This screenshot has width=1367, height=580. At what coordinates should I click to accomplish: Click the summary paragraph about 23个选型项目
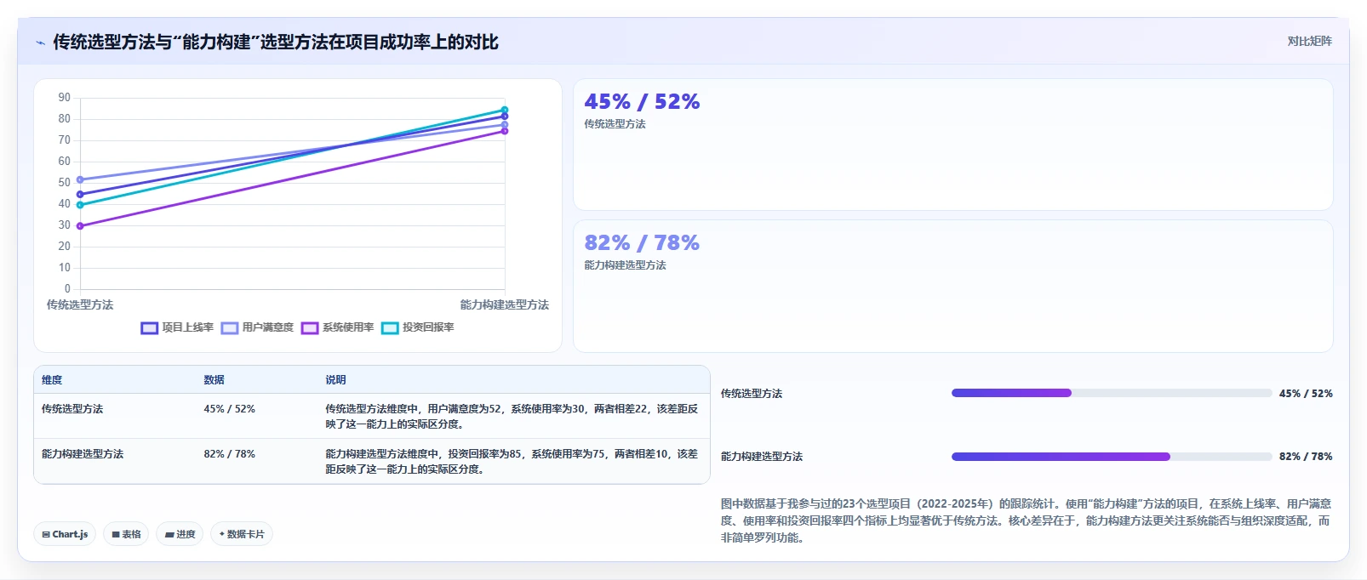pyautogui.click(x=1026, y=520)
